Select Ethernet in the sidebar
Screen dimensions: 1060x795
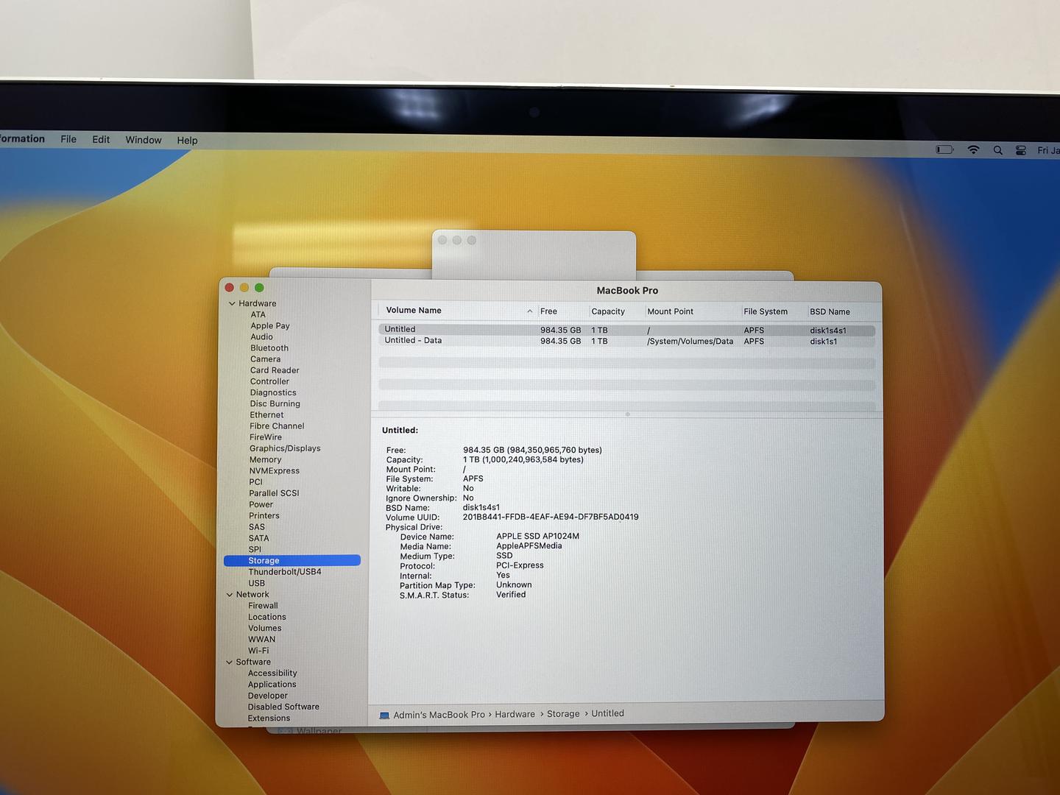266,414
